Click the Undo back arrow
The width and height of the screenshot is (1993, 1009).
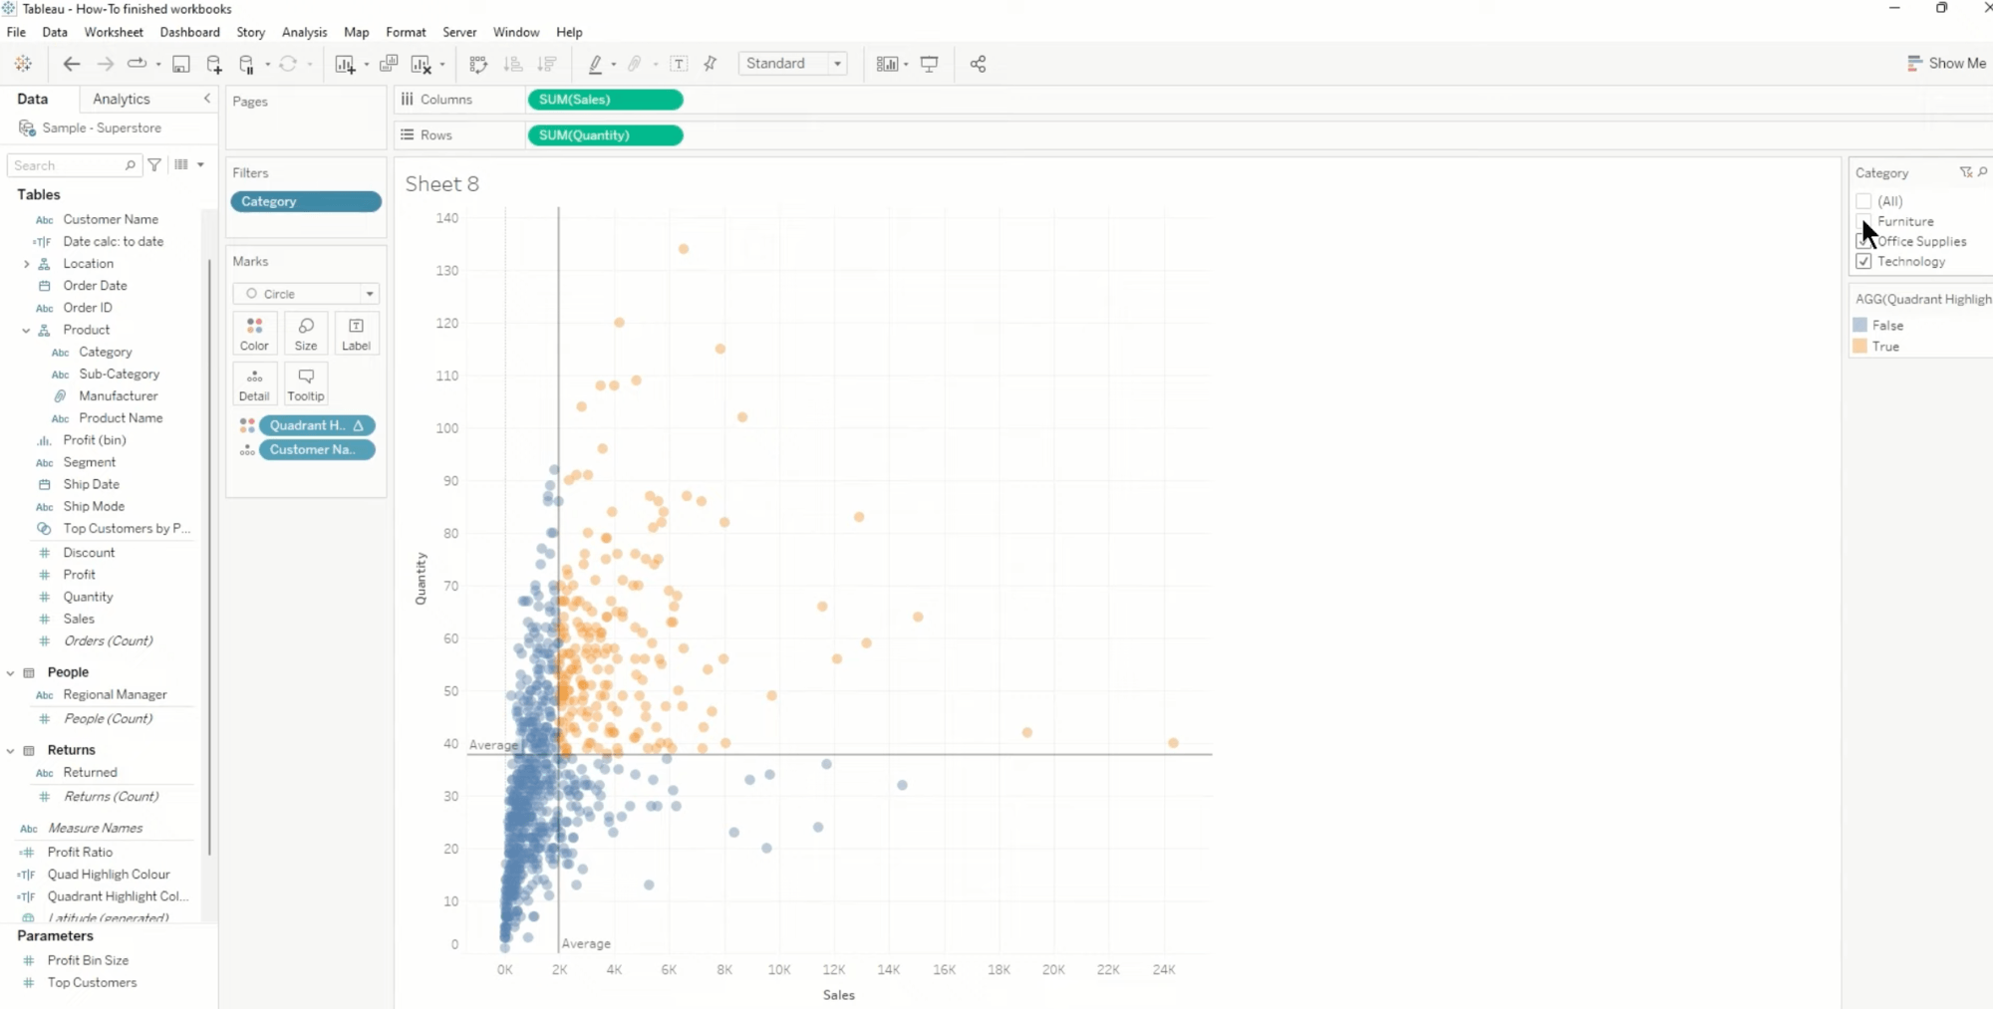71,64
